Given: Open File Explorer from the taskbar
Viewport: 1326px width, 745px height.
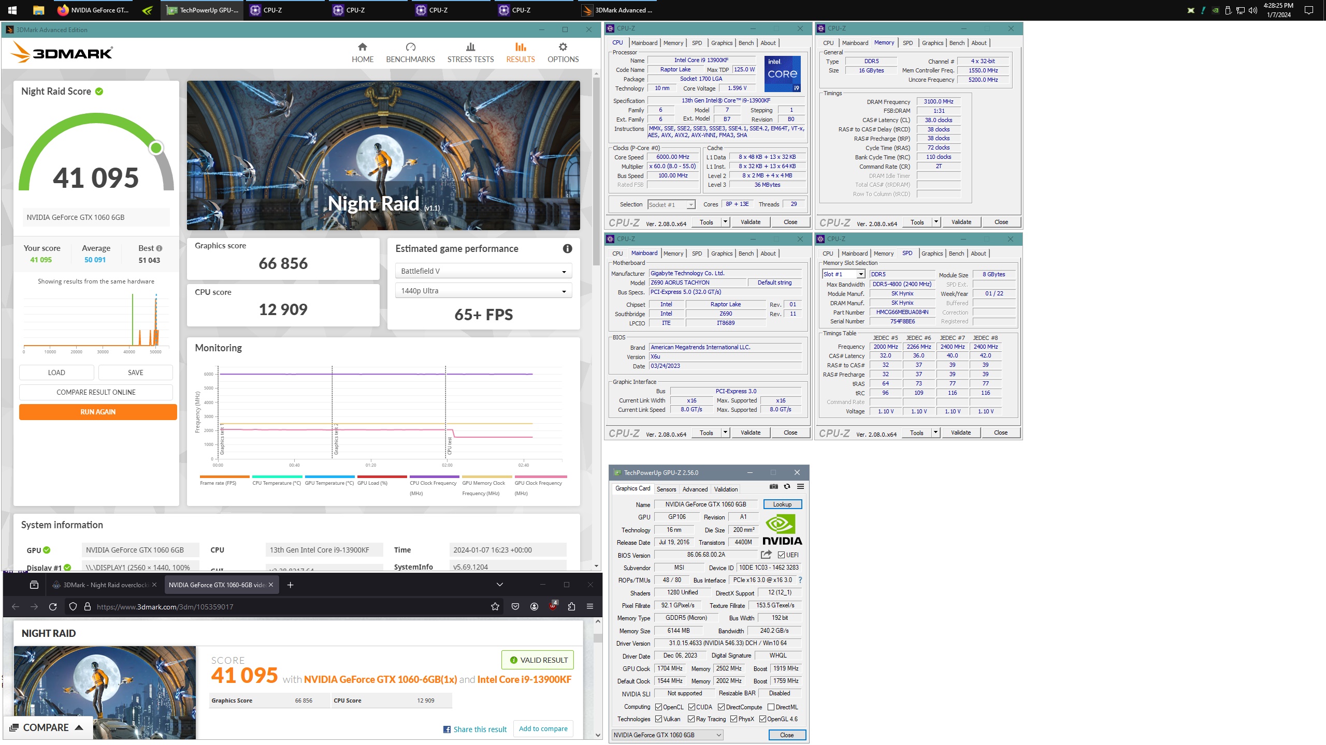Looking at the screenshot, I should click(x=38, y=10).
